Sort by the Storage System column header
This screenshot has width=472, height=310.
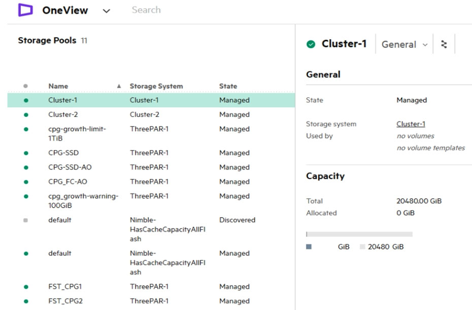[156, 86]
